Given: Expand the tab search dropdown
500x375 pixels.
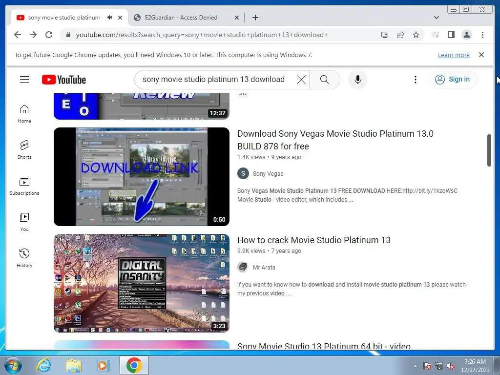Looking at the screenshot, I should 437,18.
